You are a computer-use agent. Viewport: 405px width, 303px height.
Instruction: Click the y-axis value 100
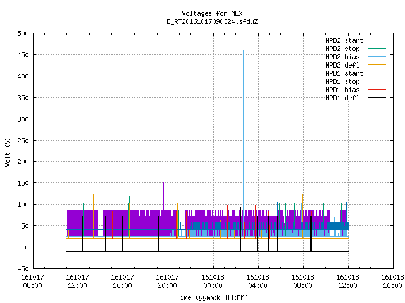tap(23, 205)
